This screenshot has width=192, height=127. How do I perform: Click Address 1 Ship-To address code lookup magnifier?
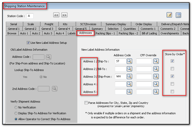coord(129,61)
